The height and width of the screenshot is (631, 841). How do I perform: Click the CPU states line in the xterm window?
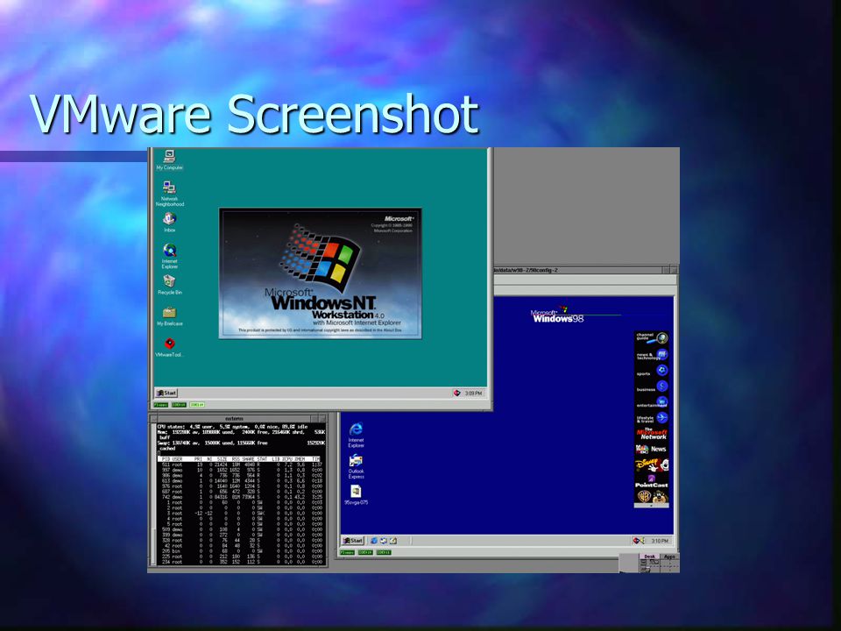pos(232,427)
